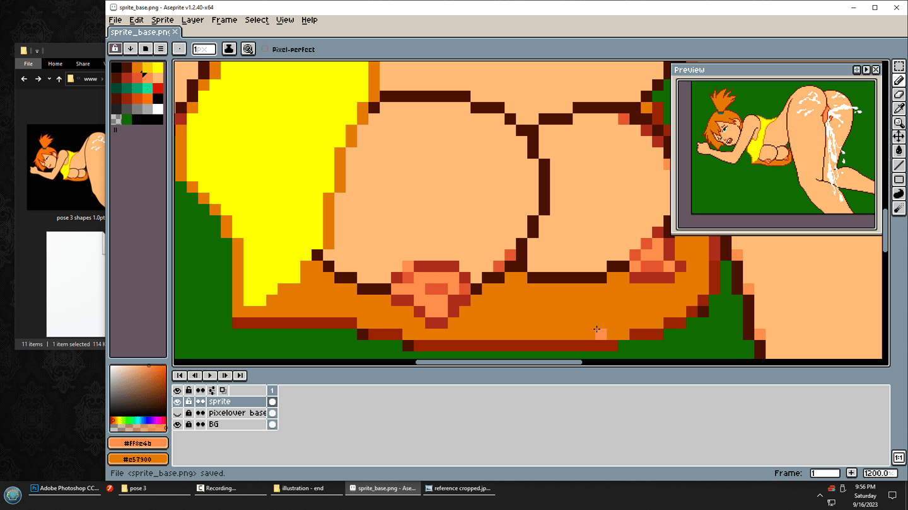This screenshot has width=908, height=510.
Task: Hide the BG layer
Action: pyautogui.click(x=177, y=424)
